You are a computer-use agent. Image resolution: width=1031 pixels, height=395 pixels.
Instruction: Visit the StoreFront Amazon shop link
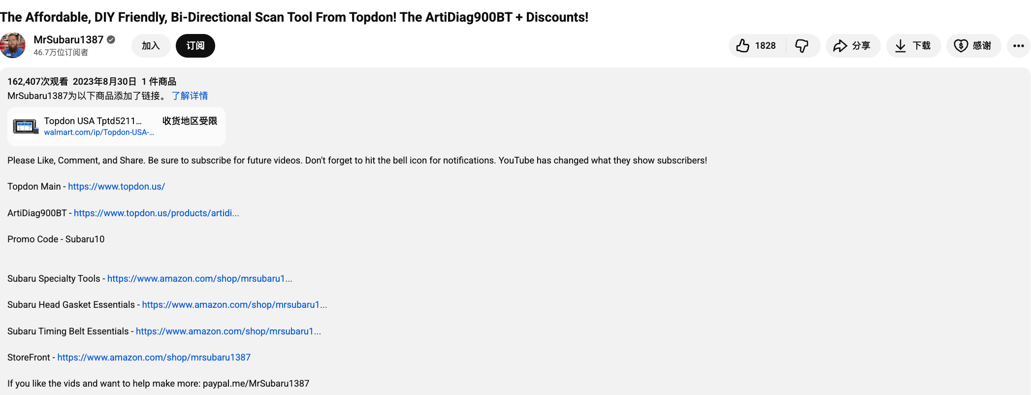154,358
